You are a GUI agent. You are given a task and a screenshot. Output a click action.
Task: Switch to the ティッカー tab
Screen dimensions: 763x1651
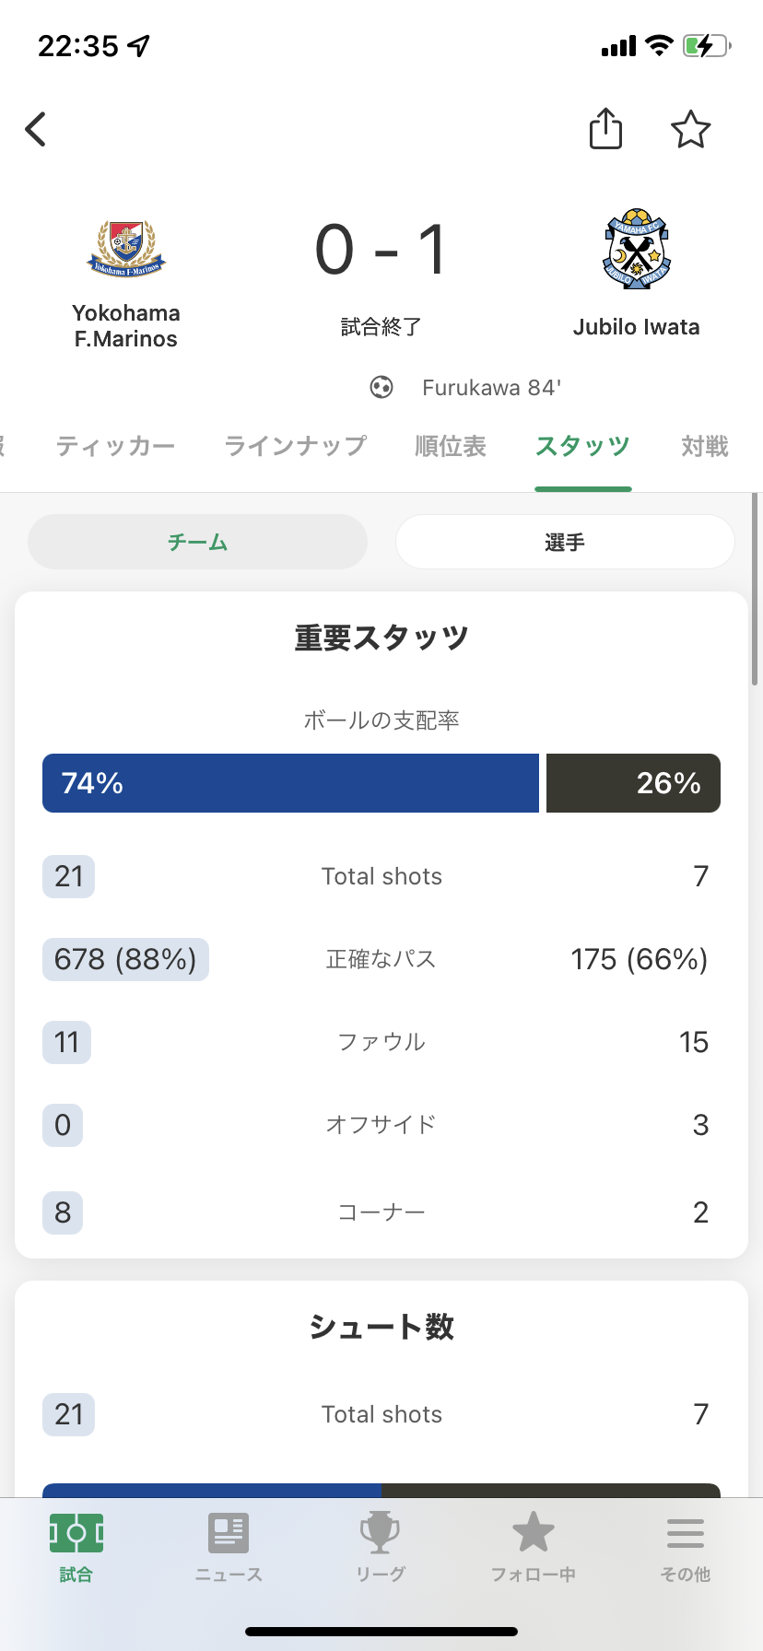click(115, 447)
